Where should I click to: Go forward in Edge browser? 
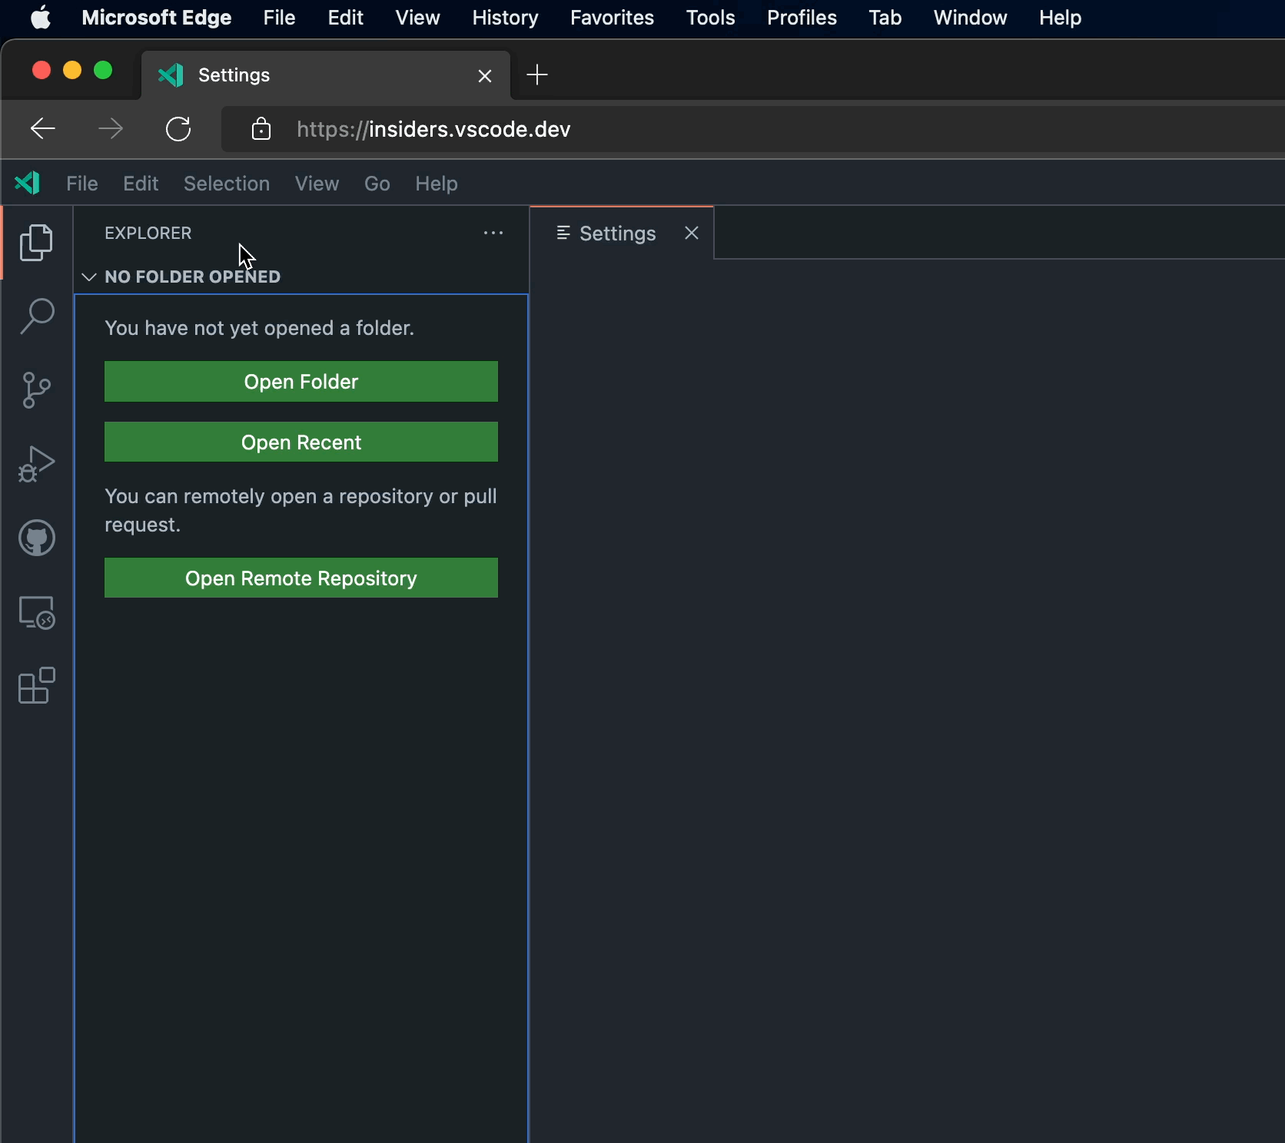coord(111,128)
